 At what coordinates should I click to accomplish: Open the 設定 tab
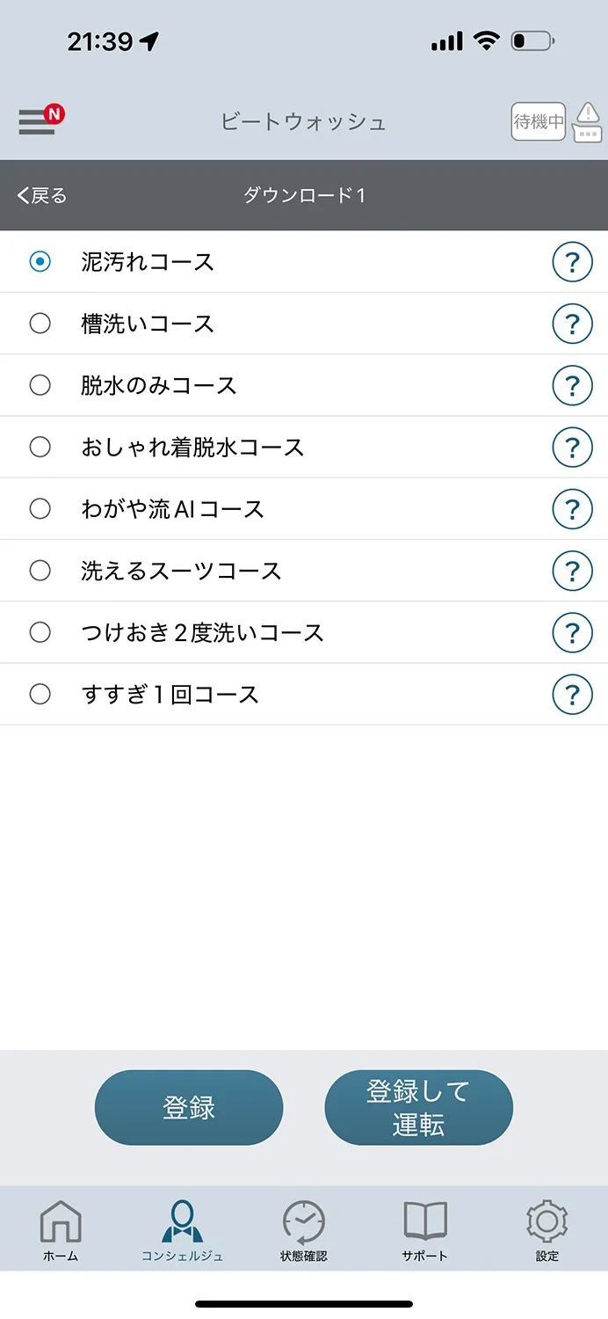(x=546, y=1230)
